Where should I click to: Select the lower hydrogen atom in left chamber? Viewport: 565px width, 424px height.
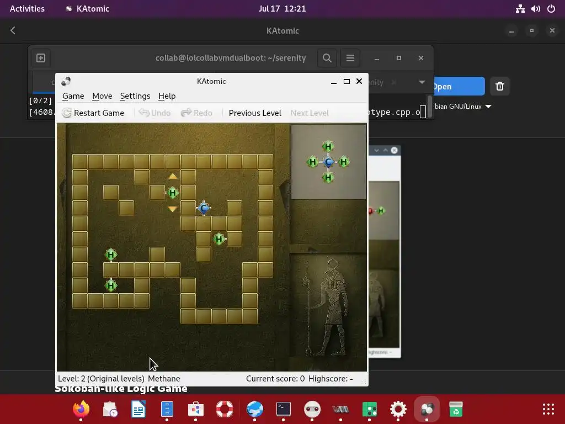pos(110,285)
